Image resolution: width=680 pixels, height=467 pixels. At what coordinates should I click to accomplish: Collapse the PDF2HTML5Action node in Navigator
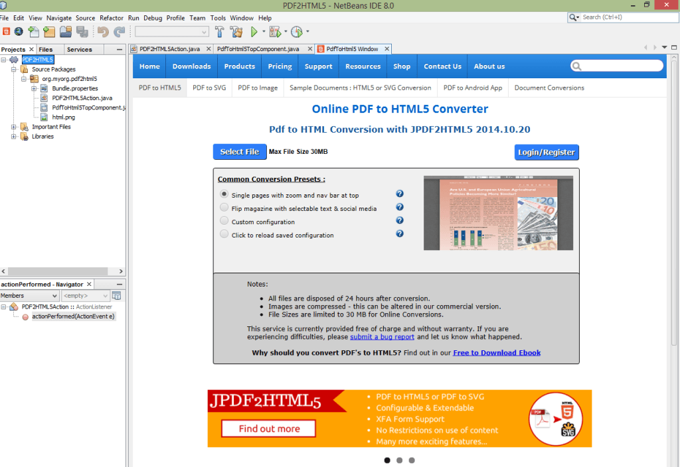coord(5,307)
